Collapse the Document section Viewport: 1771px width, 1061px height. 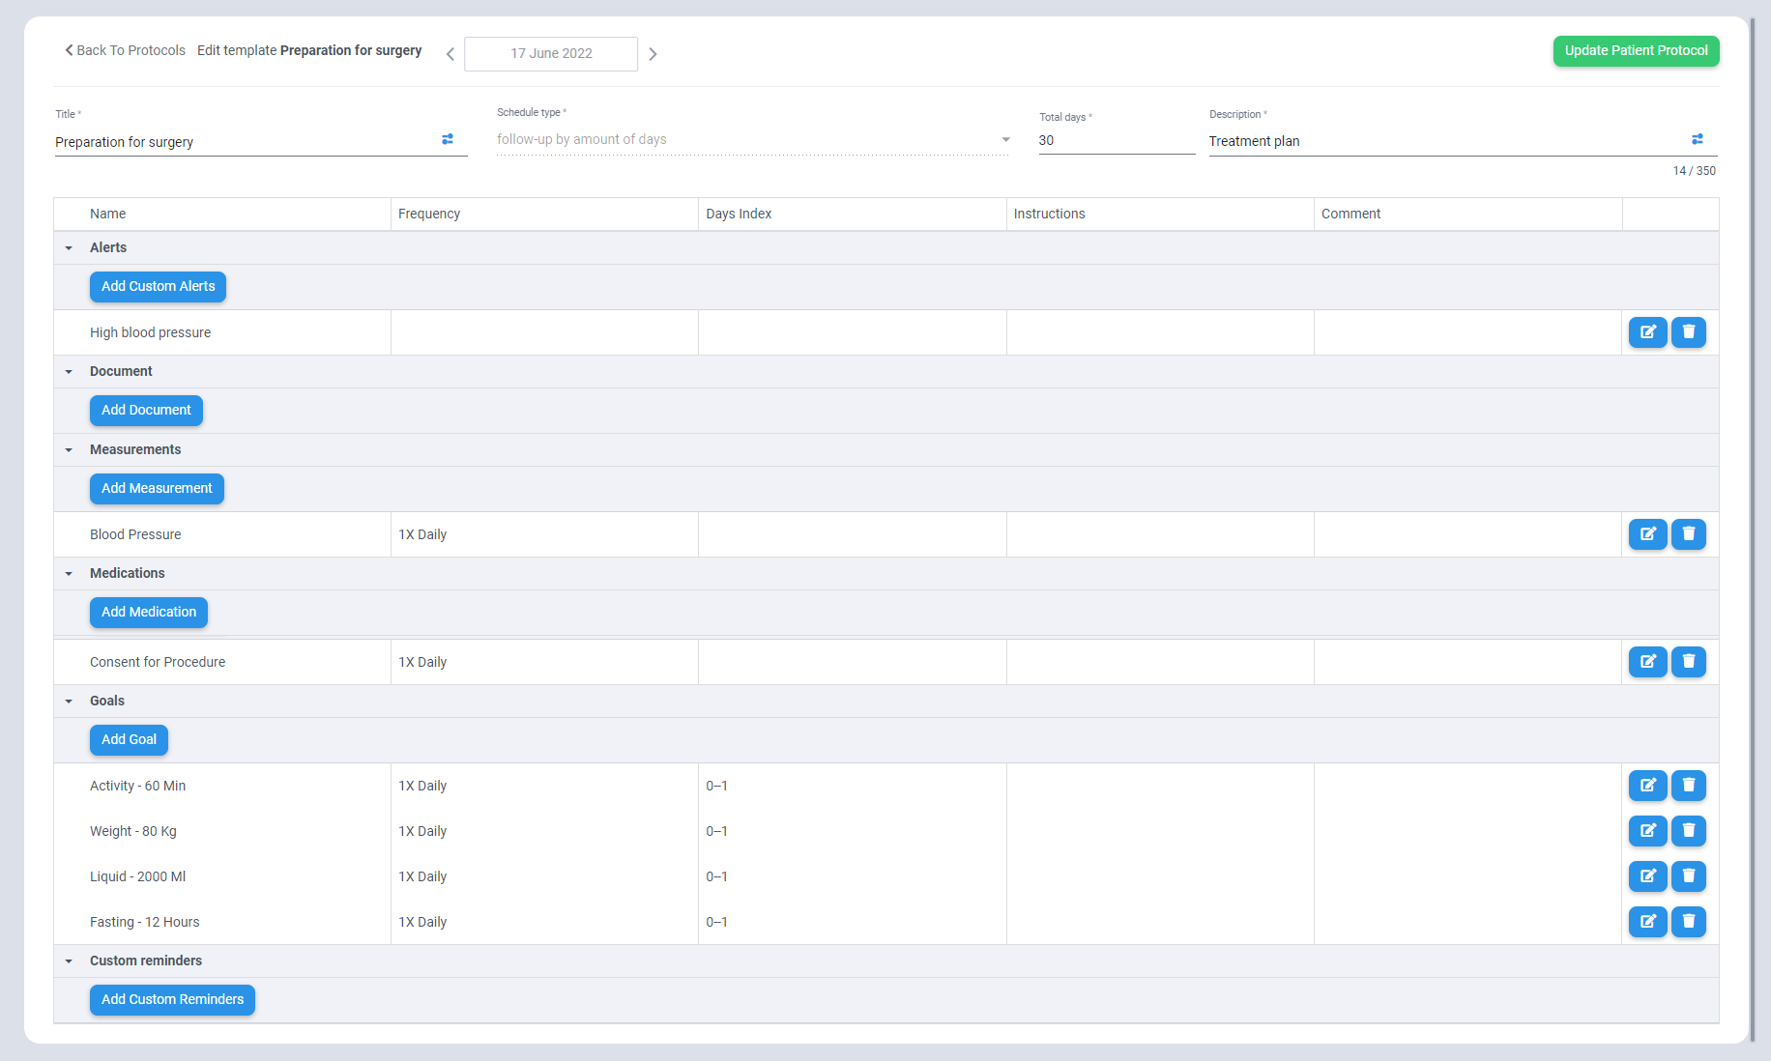click(69, 372)
